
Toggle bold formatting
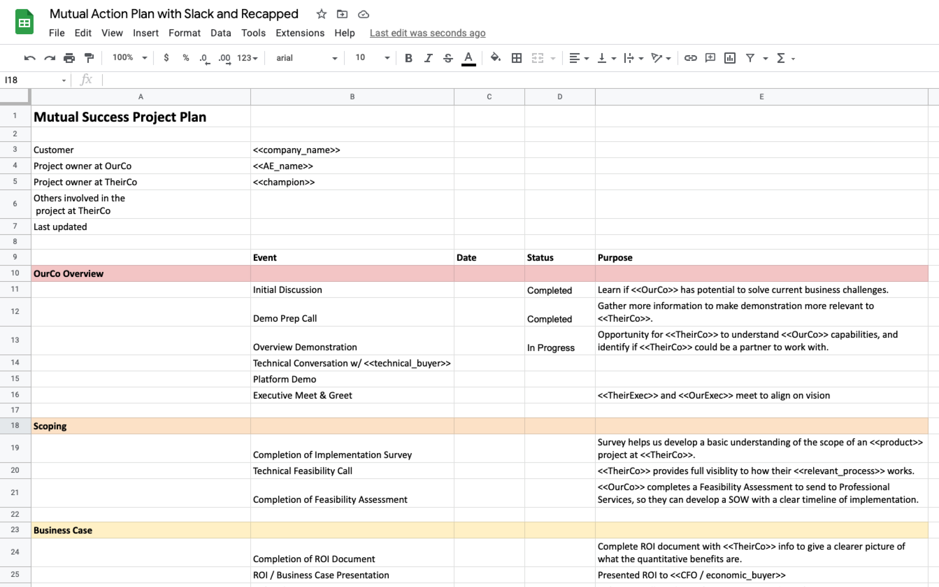coord(408,58)
